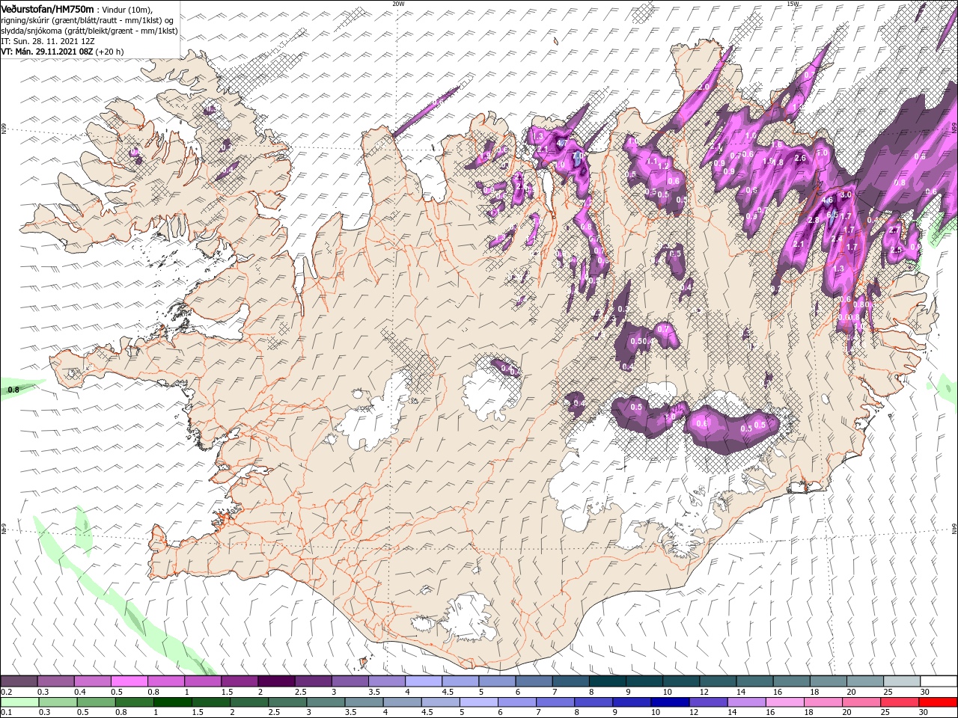Click the red 25–30 rain swatch
This screenshot has width=958, height=718.
900,702
